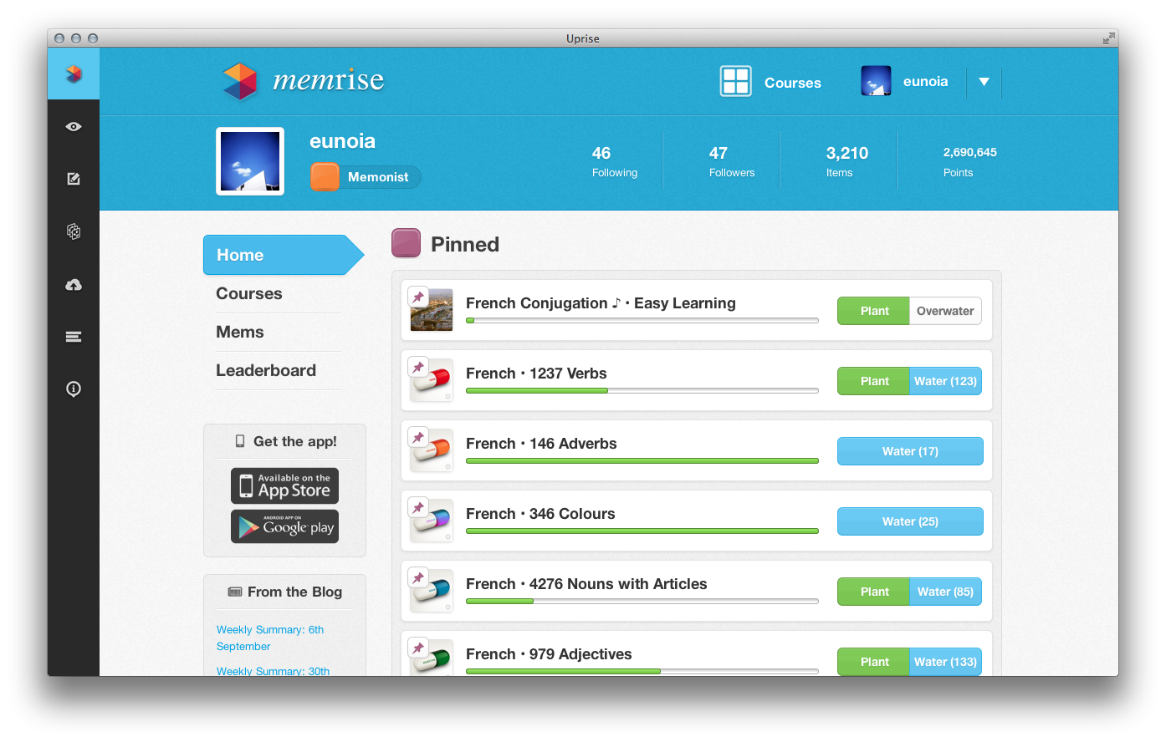
Task: Select Leaderboard in the side menu
Action: (x=266, y=370)
